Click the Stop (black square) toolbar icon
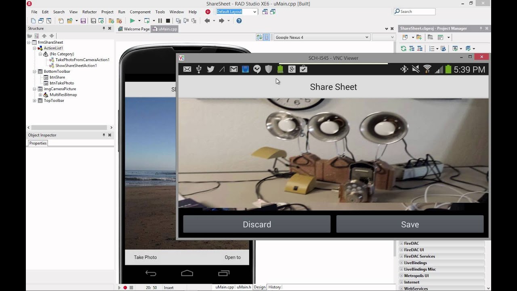This screenshot has height=291, width=517. click(x=168, y=21)
